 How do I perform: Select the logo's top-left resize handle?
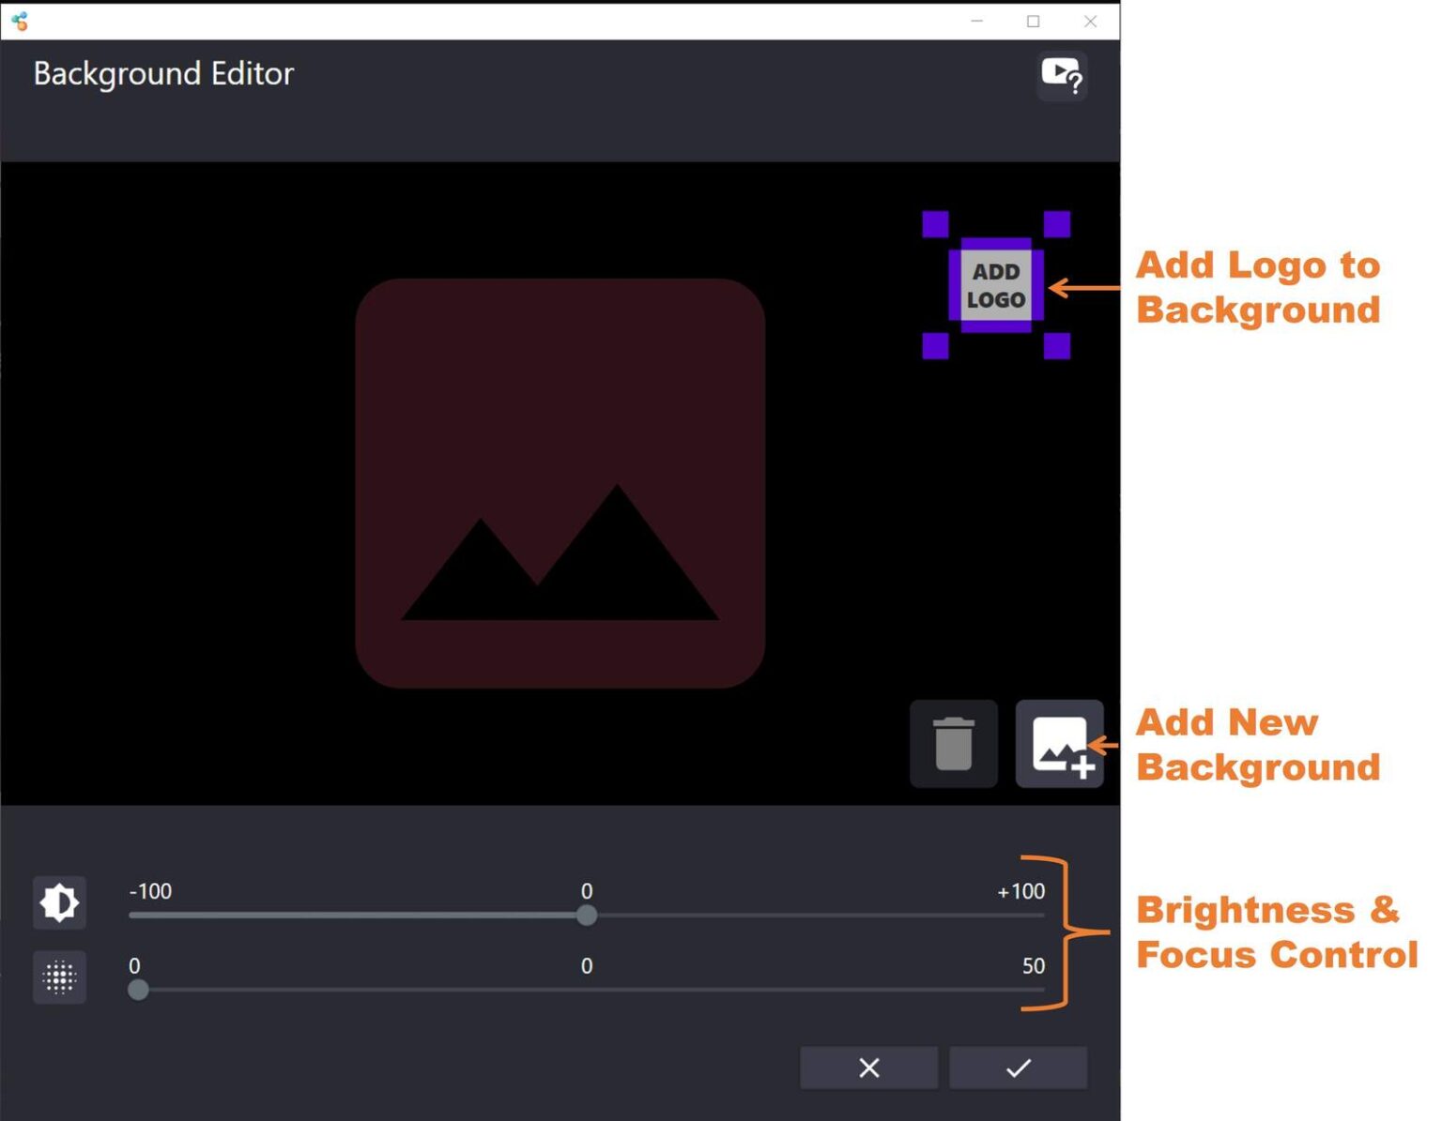(935, 222)
